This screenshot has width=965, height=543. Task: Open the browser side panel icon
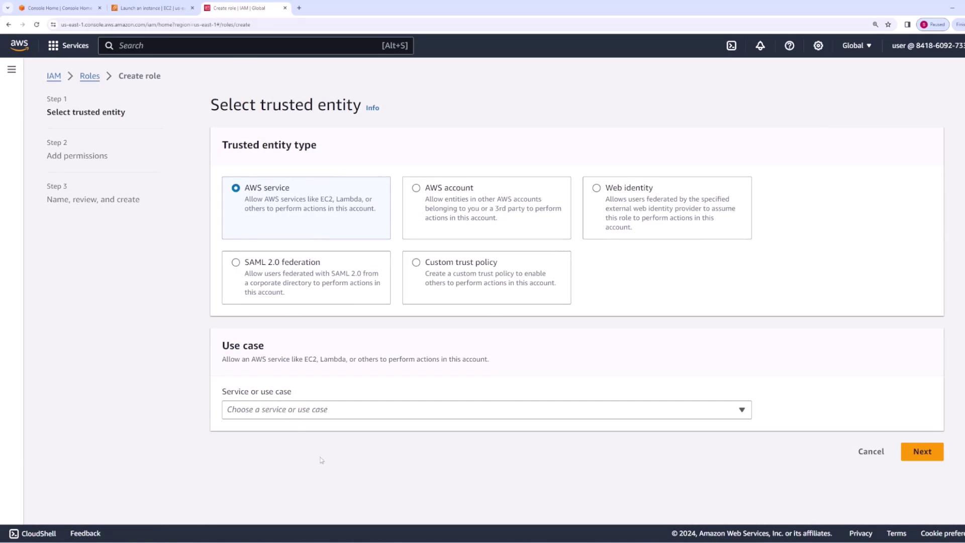coord(907,24)
